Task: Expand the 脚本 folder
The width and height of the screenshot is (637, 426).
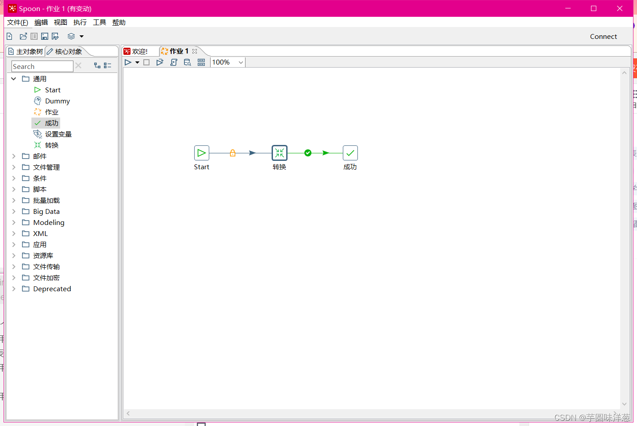Action: [x=14, y=189]
